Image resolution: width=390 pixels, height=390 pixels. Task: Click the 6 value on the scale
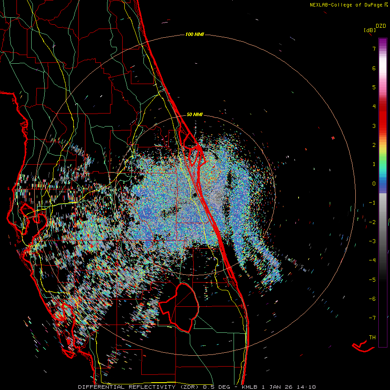coord(374,68)
